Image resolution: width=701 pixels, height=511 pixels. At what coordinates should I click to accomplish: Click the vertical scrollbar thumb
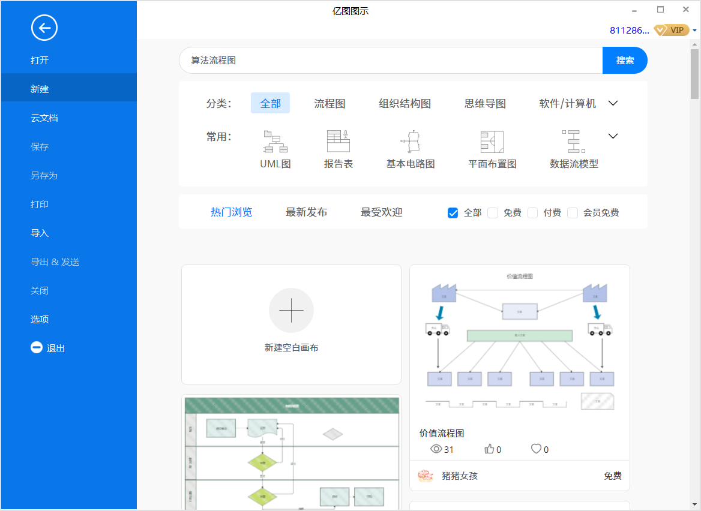(694, 74)
